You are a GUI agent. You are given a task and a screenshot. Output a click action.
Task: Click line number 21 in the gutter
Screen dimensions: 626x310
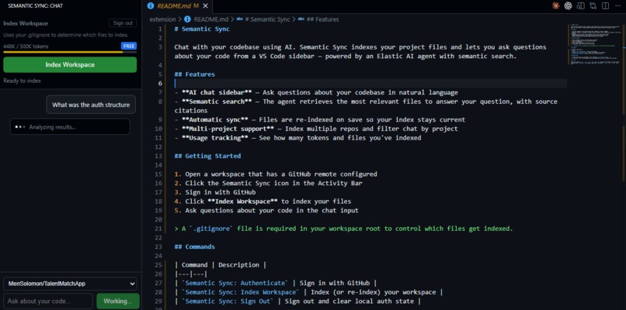tap(159, 229)
